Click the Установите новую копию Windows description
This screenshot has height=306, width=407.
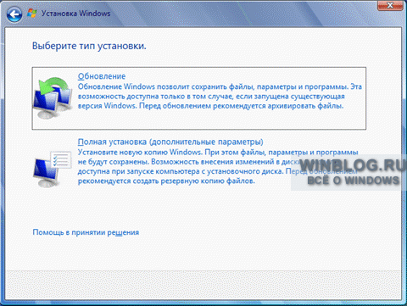coord(218,166)
